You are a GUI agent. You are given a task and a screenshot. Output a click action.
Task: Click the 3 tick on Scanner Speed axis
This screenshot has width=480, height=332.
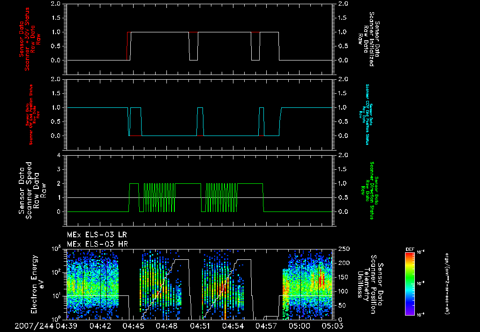[59, 169]
